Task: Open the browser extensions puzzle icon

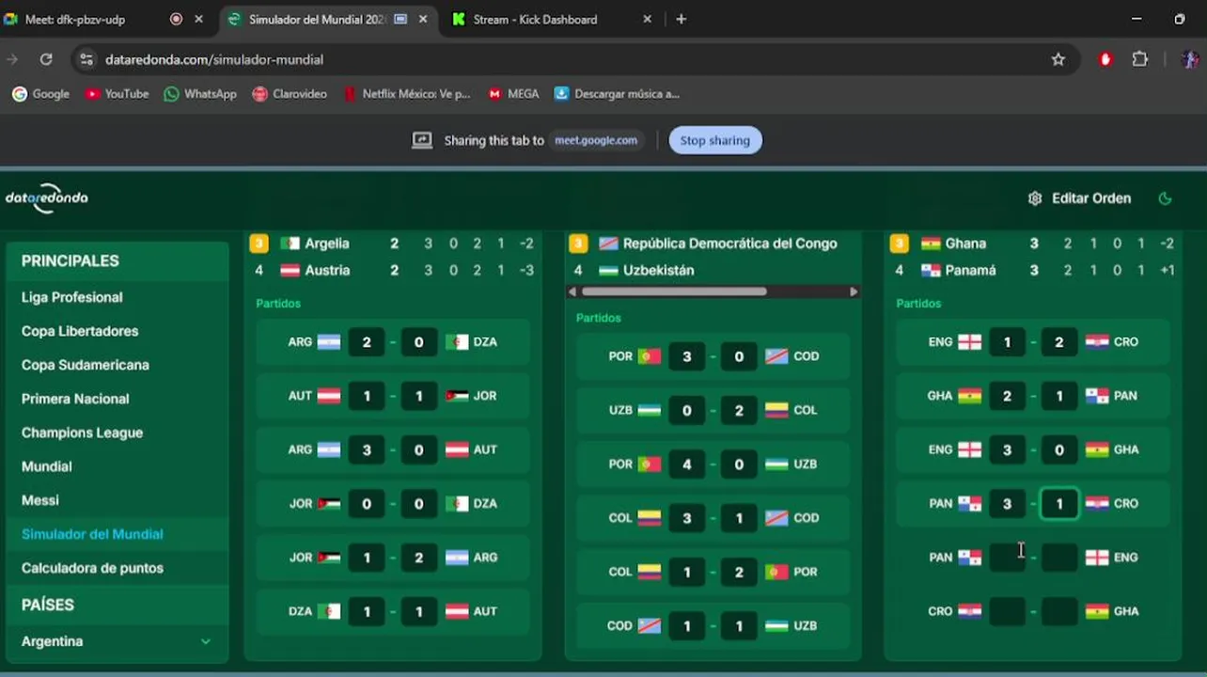Action: tap(1139, 59)
